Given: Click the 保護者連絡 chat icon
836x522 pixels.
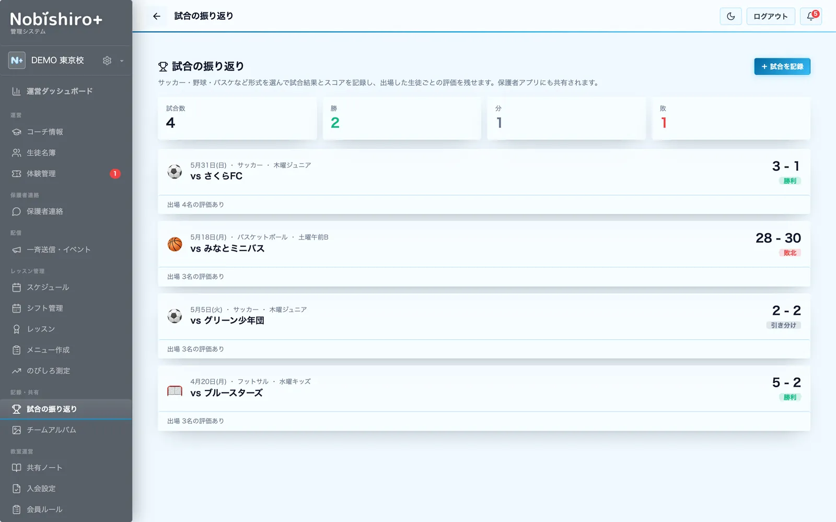Looking at the screenshot, I should pyautogui.click(x=17, y=211).
